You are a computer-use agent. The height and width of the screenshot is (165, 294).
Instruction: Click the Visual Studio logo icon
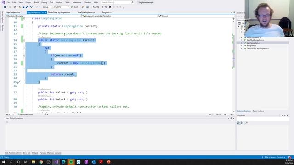(3, 2)
